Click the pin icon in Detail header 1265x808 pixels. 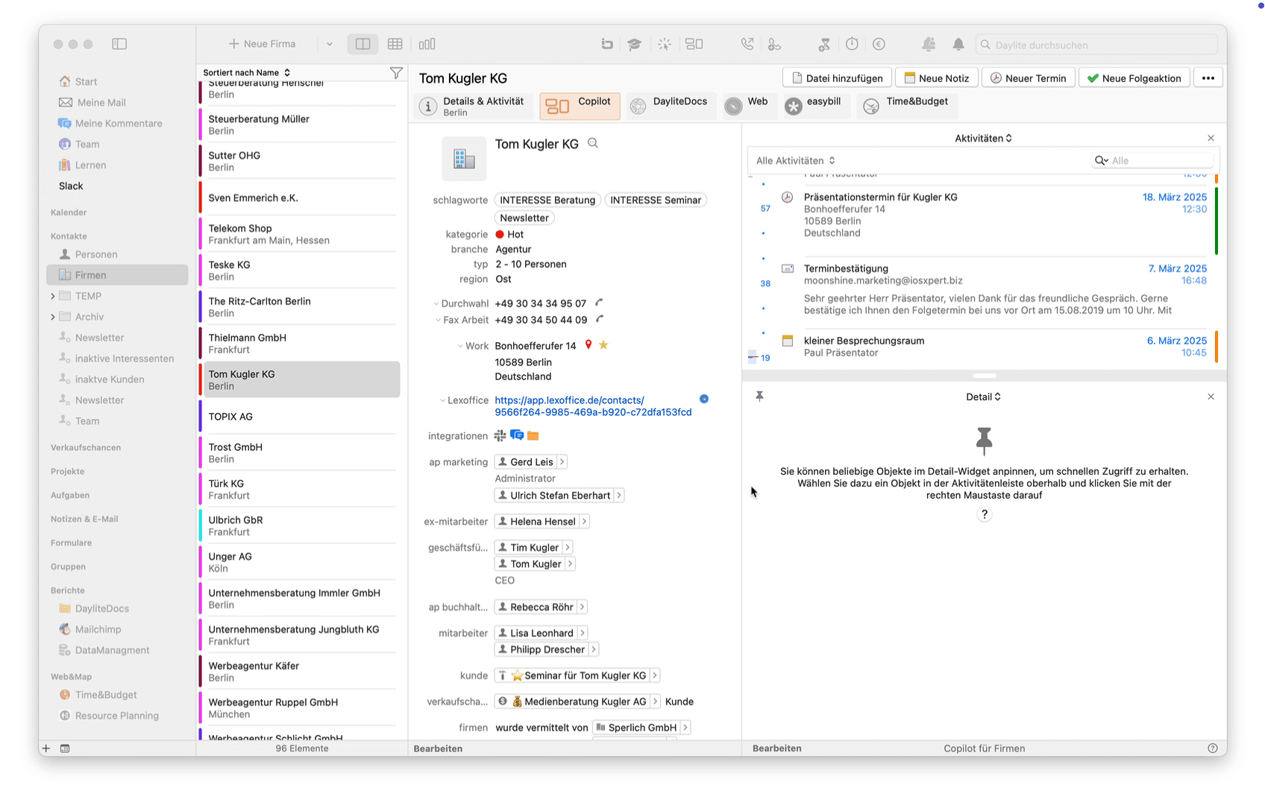(x=759, y=397)
